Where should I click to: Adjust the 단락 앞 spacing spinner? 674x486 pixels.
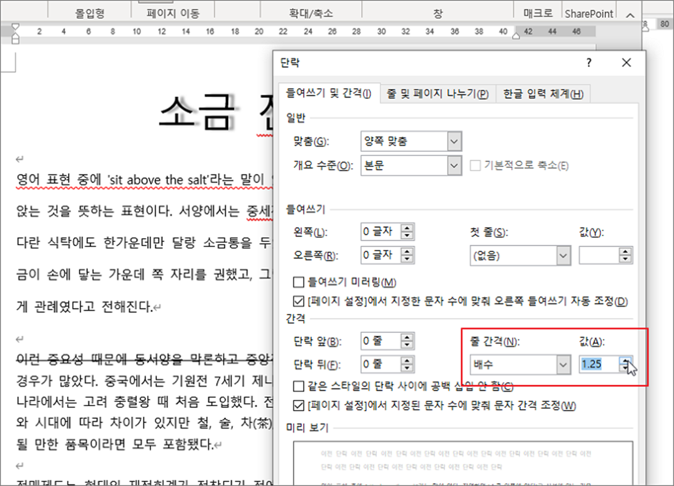[408, 341]
